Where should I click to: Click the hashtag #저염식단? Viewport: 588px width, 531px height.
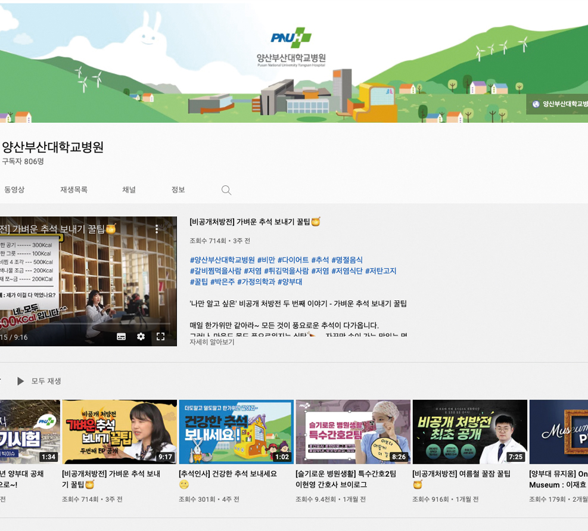(347, 271)
